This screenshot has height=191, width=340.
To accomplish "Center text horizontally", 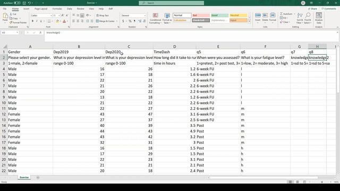I will (78, 21).
